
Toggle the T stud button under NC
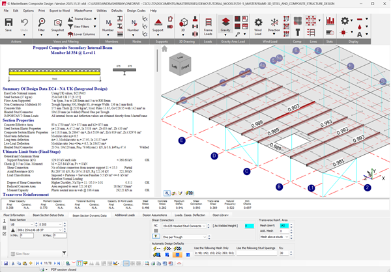pyautogui.click(x=156, y=236)
